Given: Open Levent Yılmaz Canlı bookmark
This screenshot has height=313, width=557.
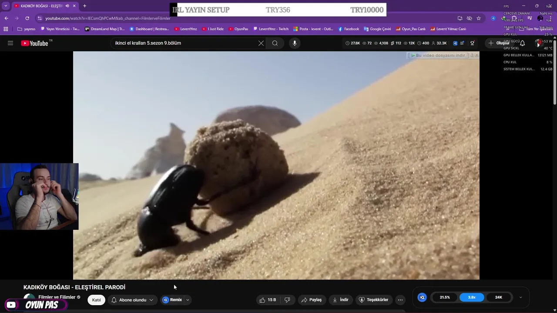Looking at the screenshot, I should pyautogui.click(x=448, y=29).
